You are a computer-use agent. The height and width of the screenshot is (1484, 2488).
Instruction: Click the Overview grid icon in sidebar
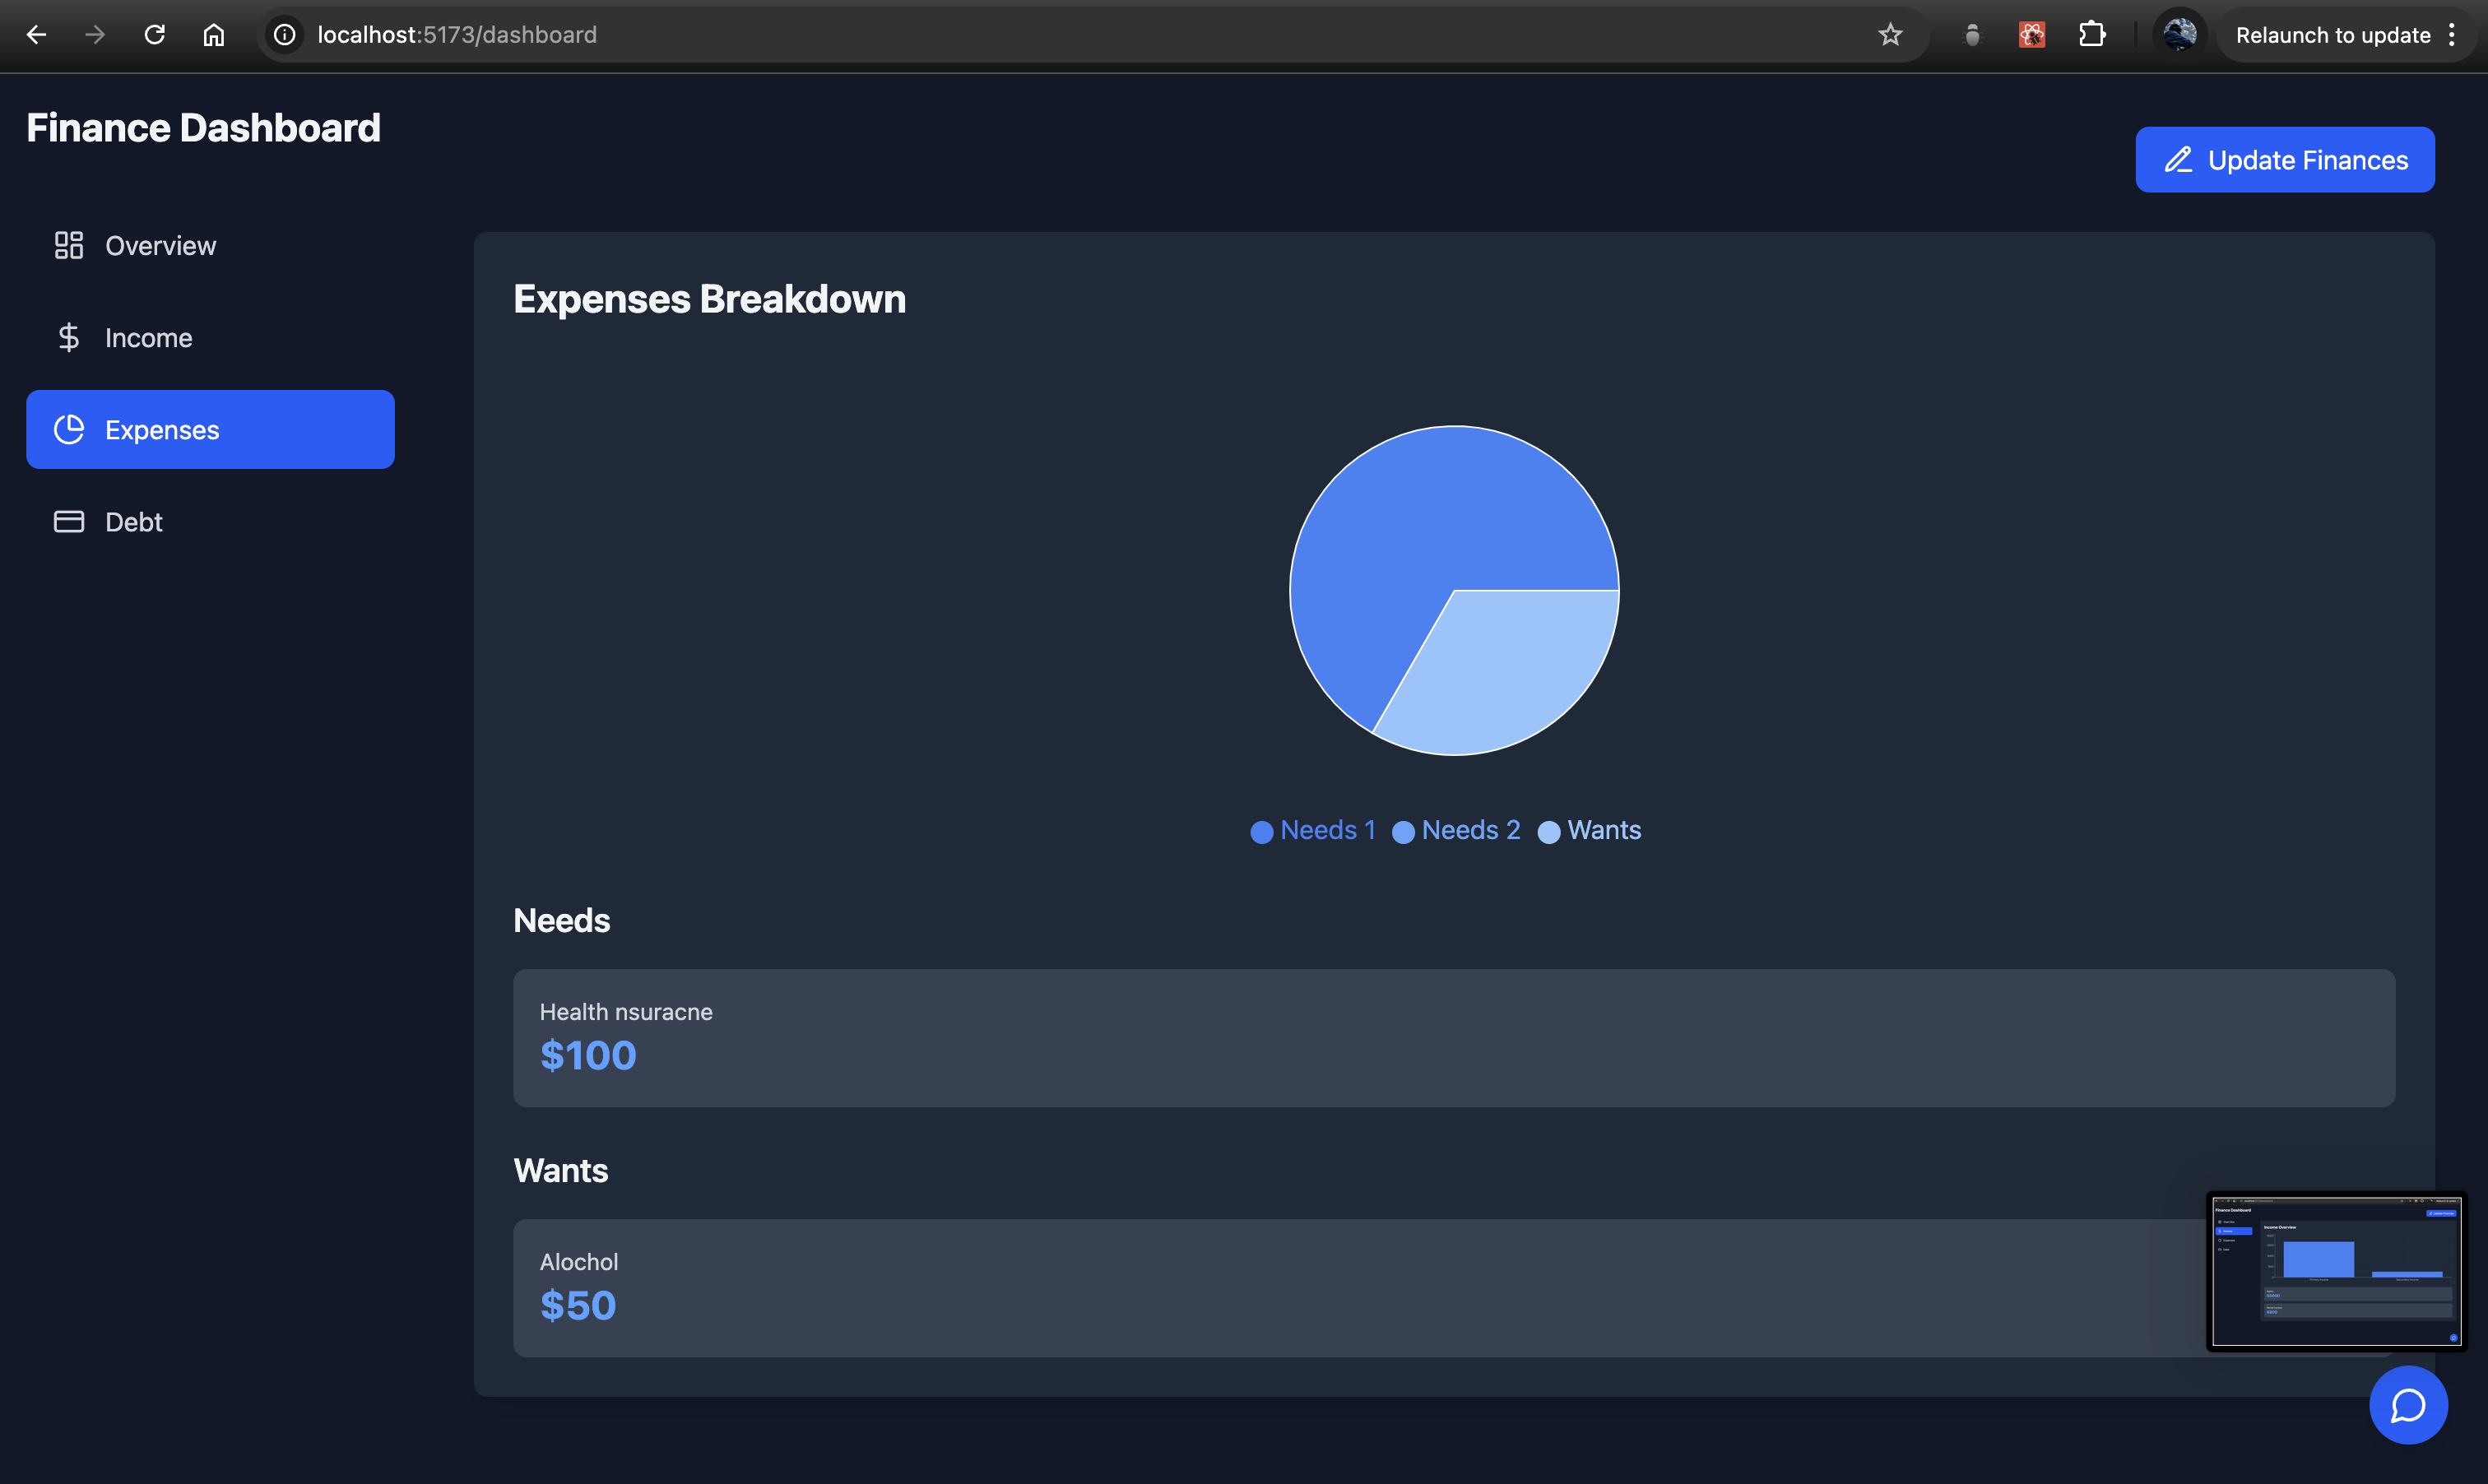coord(68,245)
